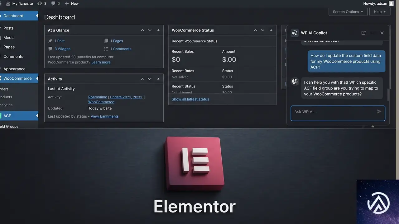Viewport: 399px width, 224px height.
Task: Move At a Glance widget up
Action: pyautogui.click(x=142, y=30)
